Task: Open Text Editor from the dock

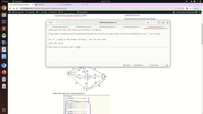Action: [4, 49]
